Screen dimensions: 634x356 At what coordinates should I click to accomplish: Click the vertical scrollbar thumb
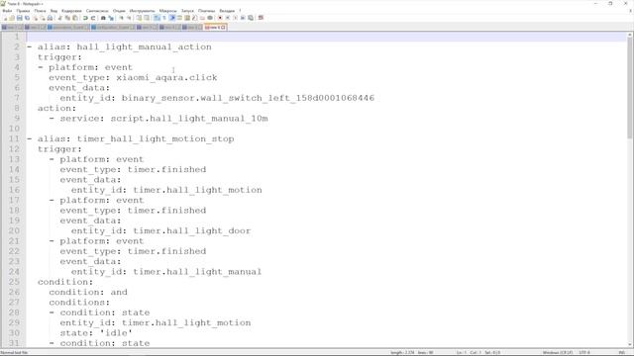(x=630, y=89)
